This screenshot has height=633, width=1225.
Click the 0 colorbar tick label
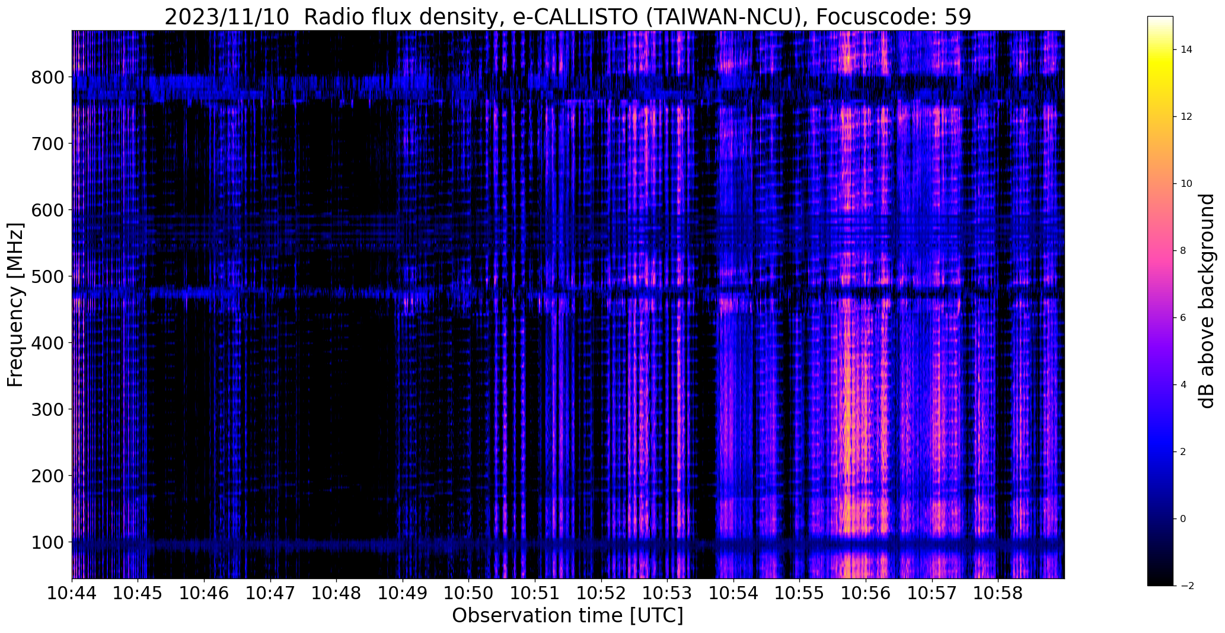(1183, 519)
